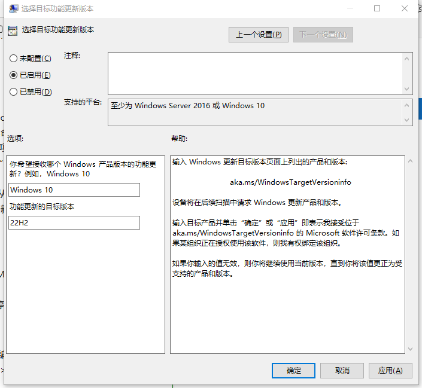Click the 应用(A) button
422x388 pixels.
390,371
